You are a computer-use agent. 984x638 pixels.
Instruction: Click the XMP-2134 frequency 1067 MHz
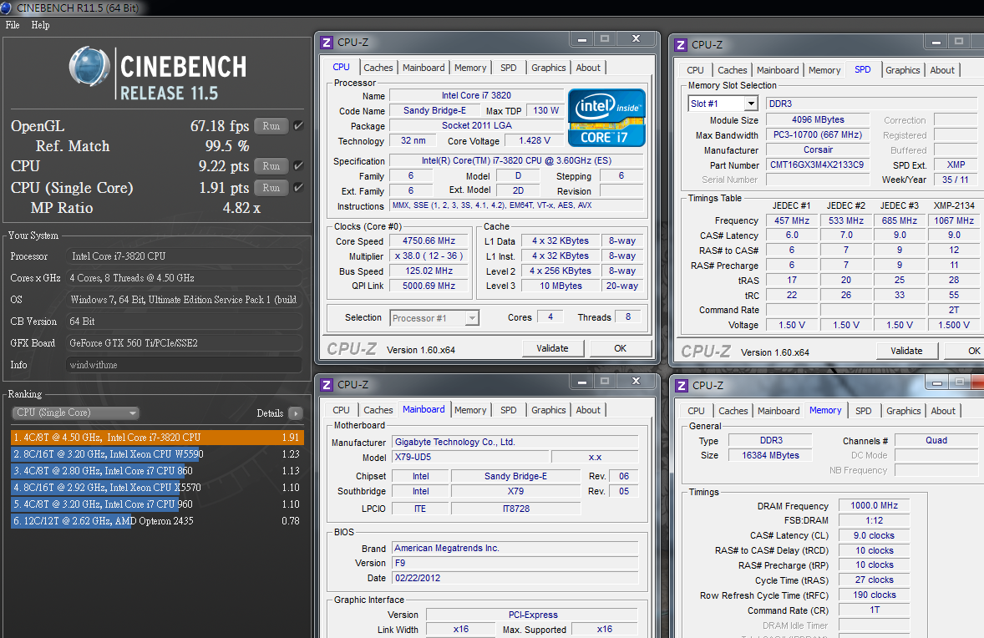954,220
